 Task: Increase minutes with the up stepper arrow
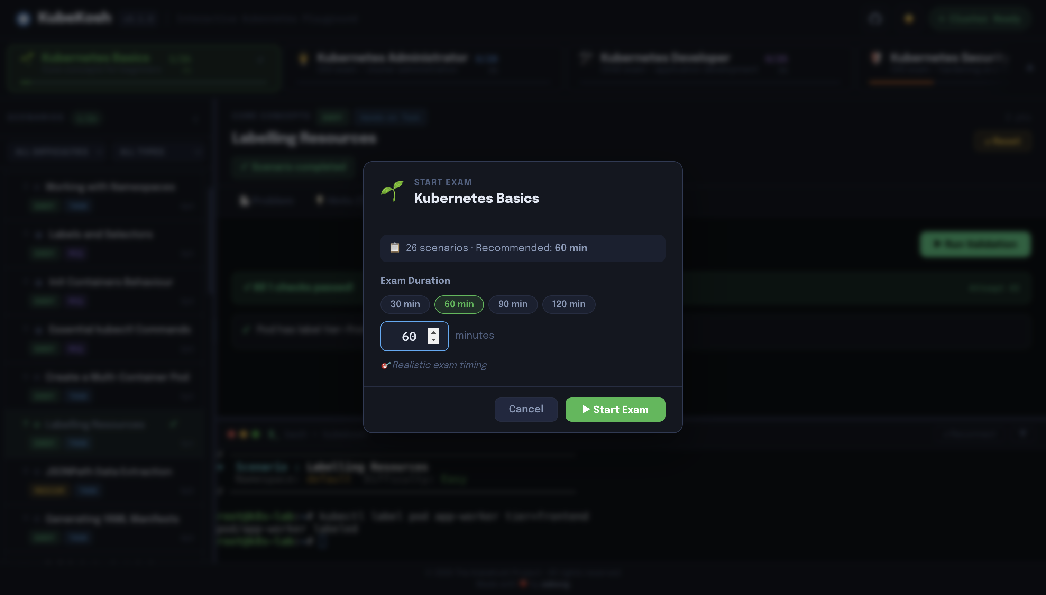[x=433, y=332]
